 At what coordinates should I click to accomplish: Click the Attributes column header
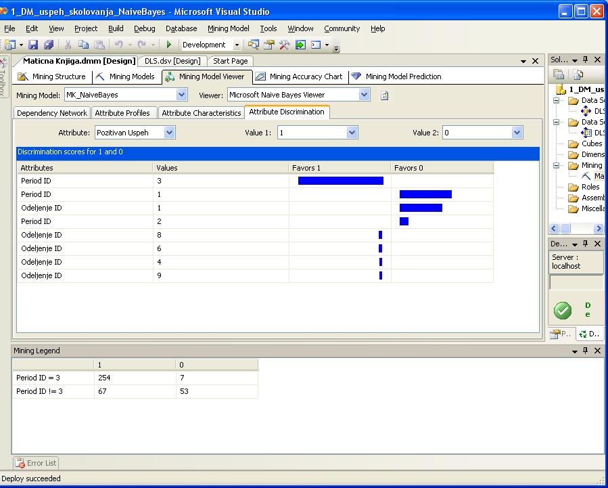coord(85,168)
